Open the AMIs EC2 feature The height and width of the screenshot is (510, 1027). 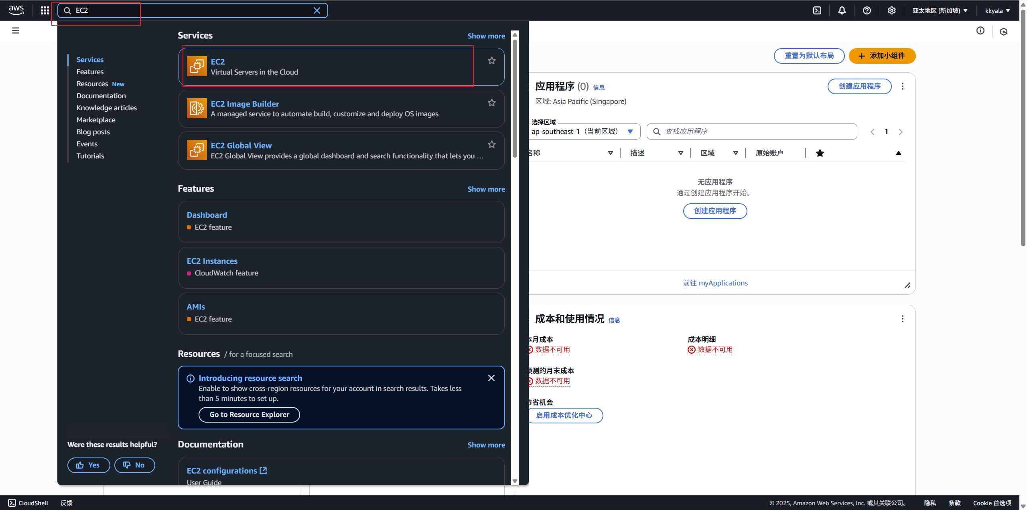(x=341, y=314)
